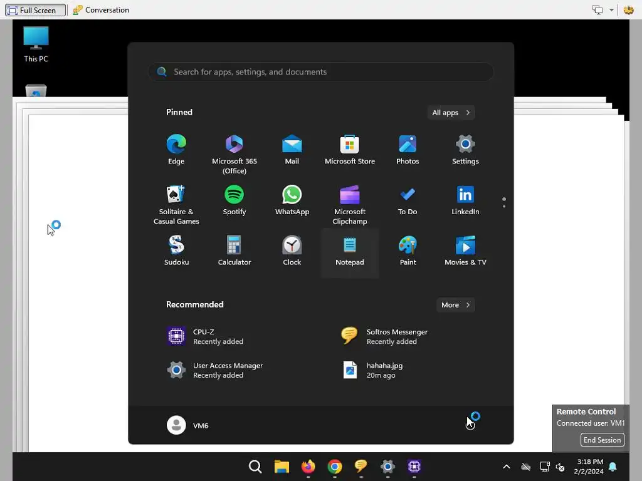Open Edge from pinned apps

[176, 150]
